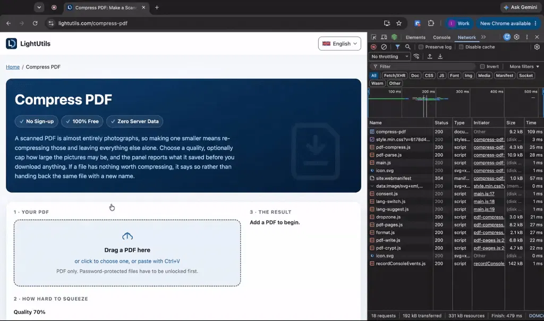544x321 pixels.
Task: Close the DevTools panel
Action: (537, 37)
